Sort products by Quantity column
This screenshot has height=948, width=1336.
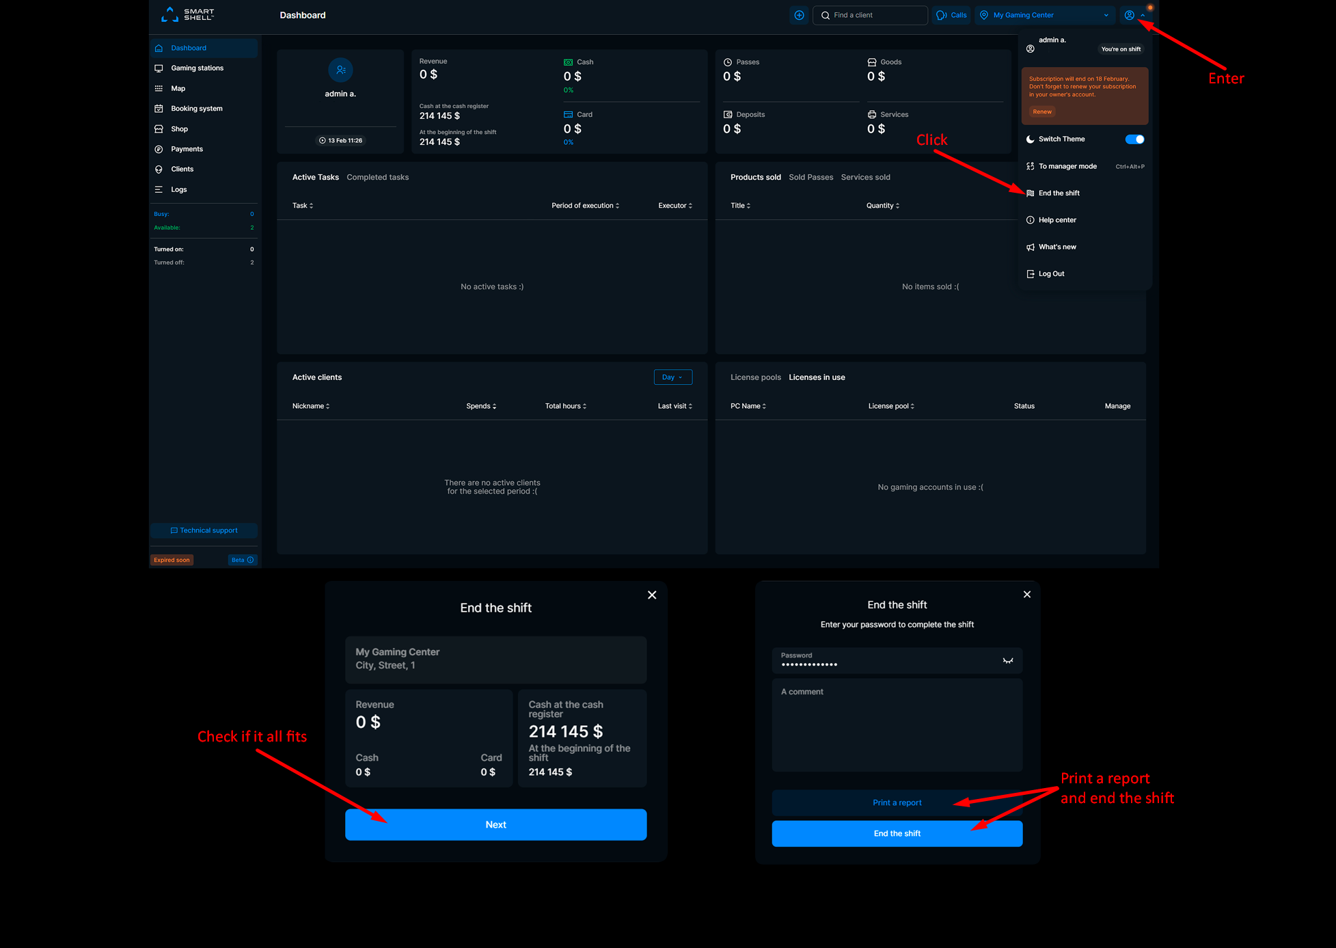pyautogui.click(x=883, y=206)
